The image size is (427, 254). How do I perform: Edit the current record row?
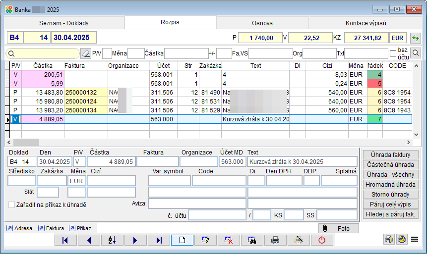click(x=205, y=240)
